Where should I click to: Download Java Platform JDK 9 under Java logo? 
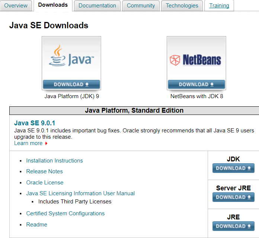click(x=71, y=84)
